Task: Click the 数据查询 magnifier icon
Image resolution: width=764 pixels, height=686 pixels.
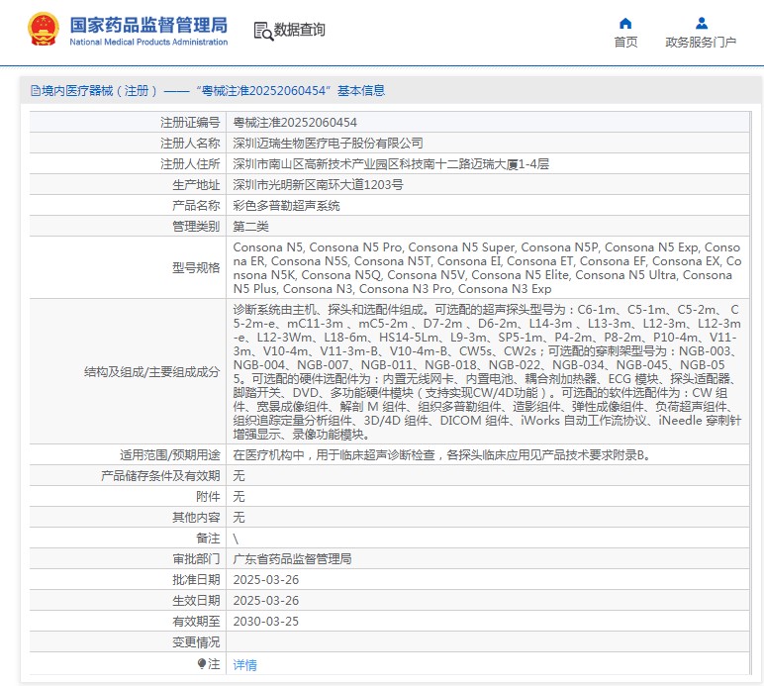Action: [x=262, y=31]
